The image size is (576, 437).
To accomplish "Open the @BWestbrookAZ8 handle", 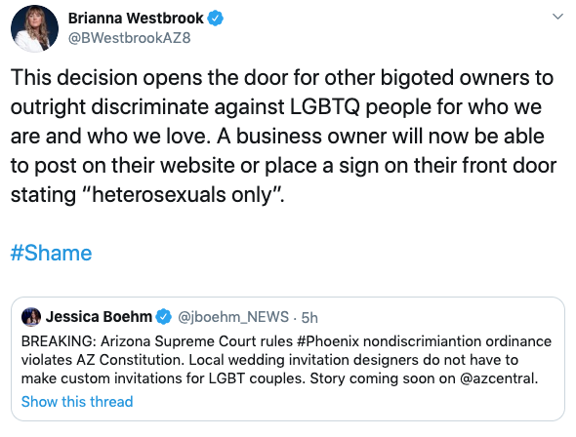I will click(x=129, y=38).
